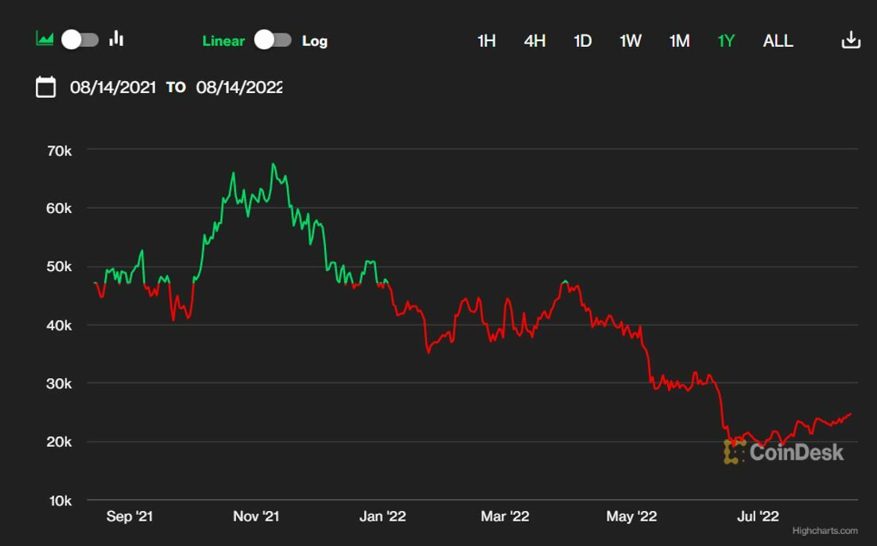Image resolution: width=877 pixels, height=546 pixels.
Task: Click the 70k y-axis label
Action: 60,151
